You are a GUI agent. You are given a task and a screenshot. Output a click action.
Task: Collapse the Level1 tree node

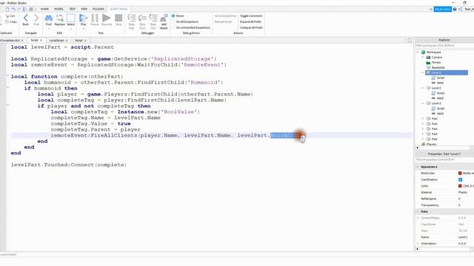pos(423,72)
